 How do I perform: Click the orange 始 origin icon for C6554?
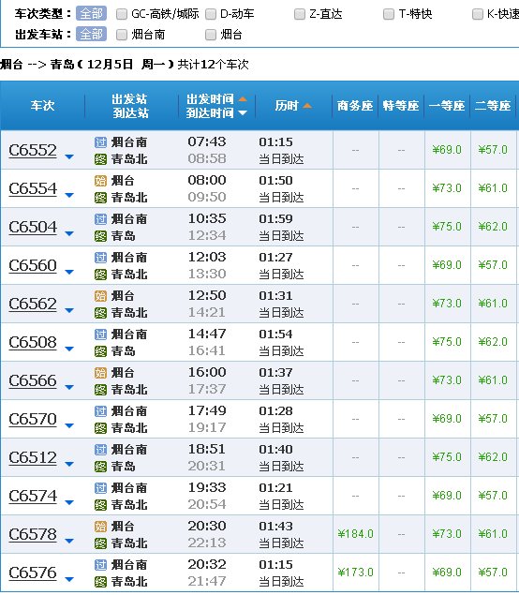click(100, 181)
